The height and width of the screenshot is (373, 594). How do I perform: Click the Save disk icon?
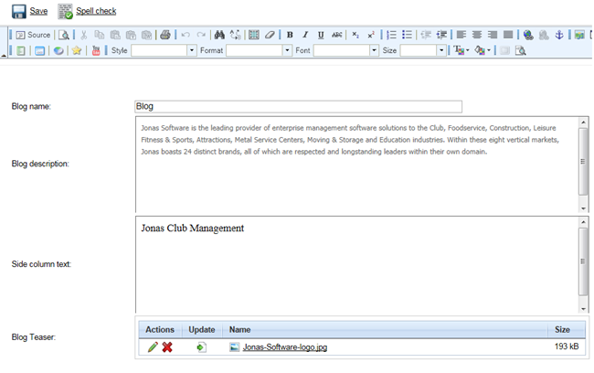coord(18,11)
